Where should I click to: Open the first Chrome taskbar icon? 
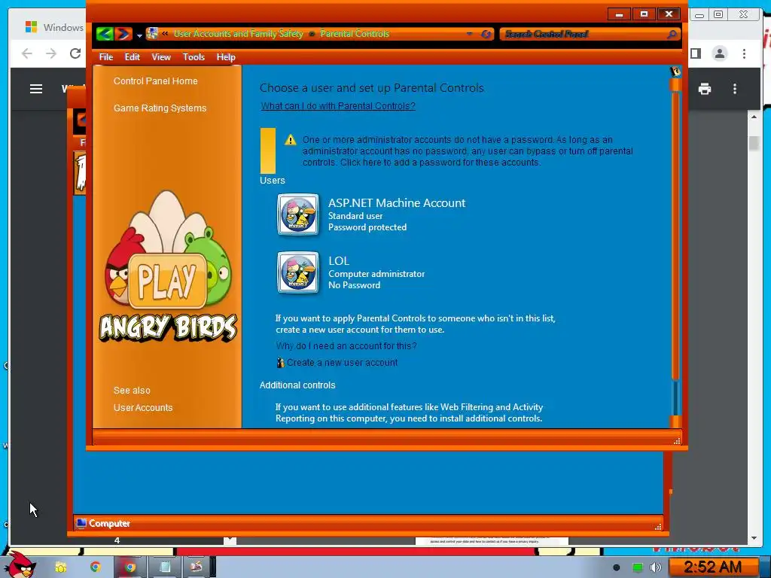pyautogui.click(x=95, y=567)
